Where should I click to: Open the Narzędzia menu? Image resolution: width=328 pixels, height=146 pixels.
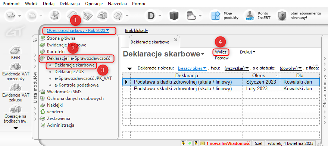pyautogui.click(x=118, y=4)
